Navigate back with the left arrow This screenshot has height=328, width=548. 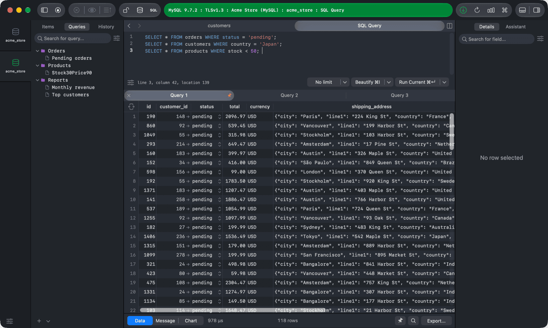(x=129, y=26)
